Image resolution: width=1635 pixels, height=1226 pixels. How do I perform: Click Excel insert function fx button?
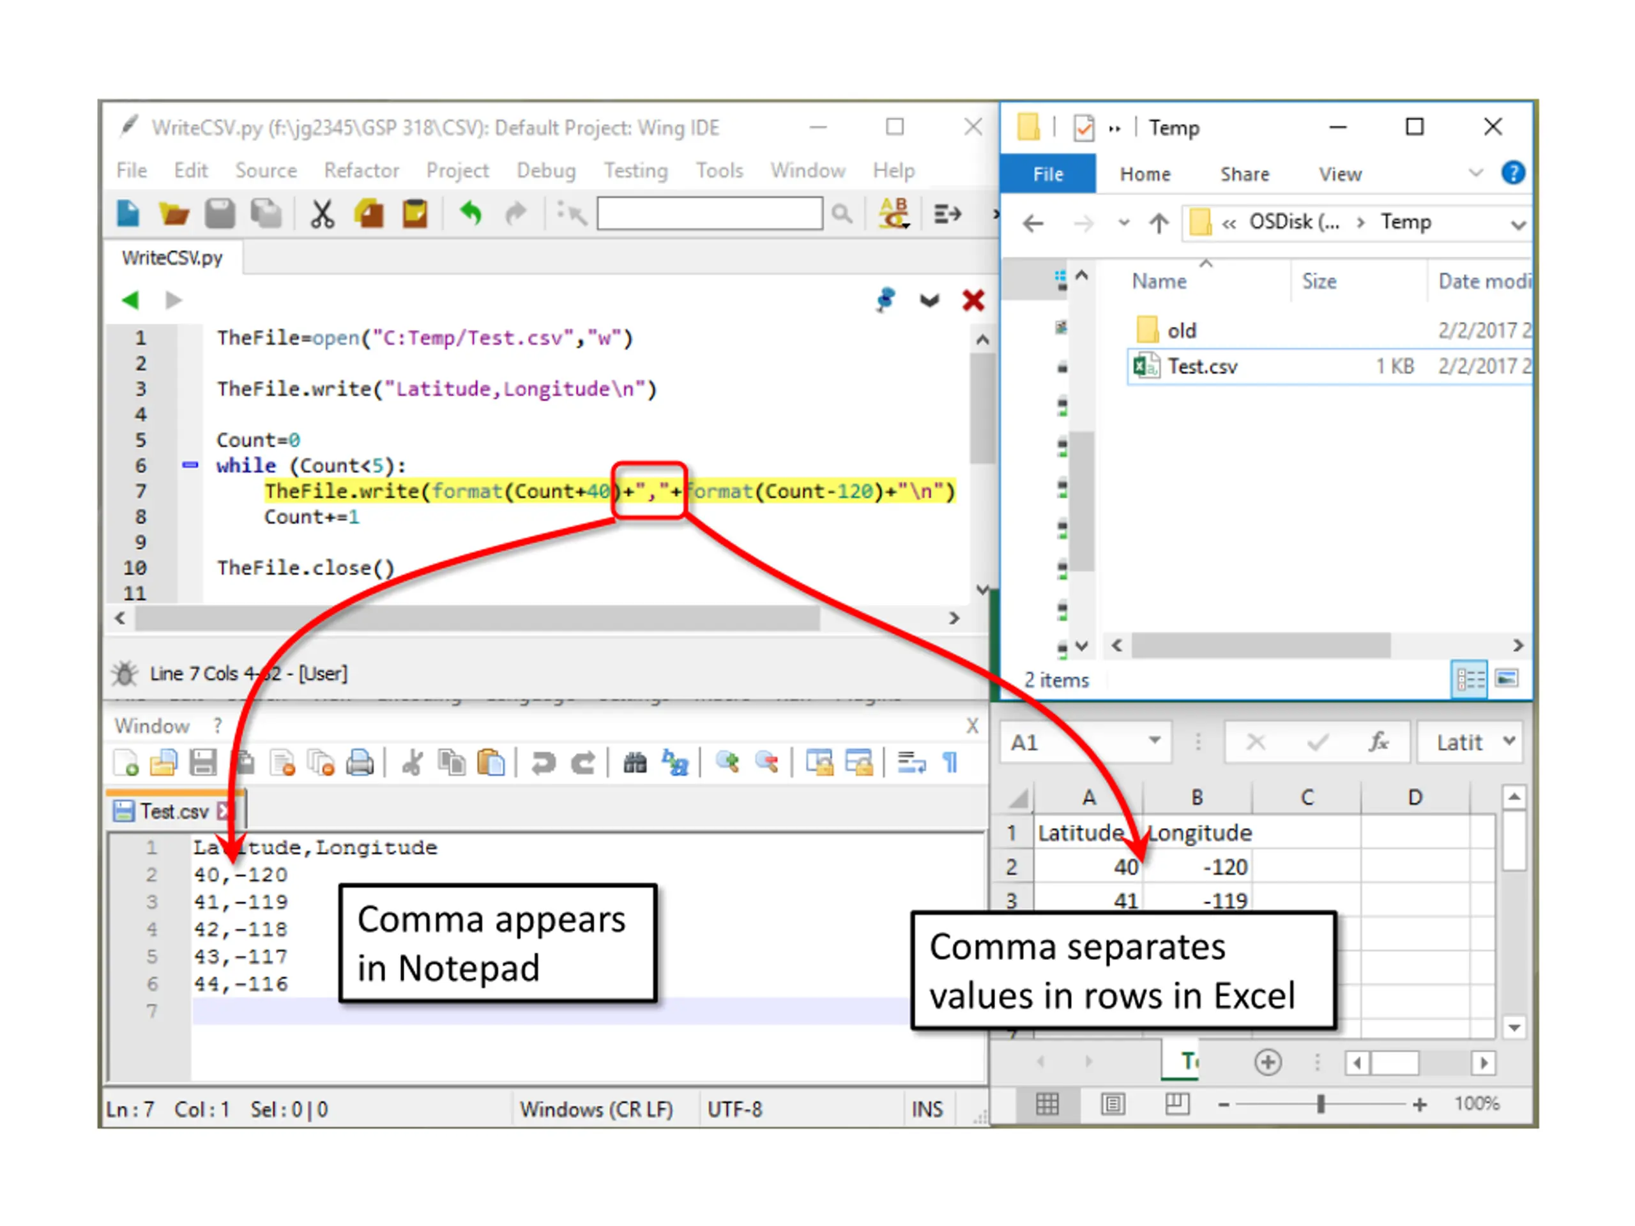(1378, 741)
